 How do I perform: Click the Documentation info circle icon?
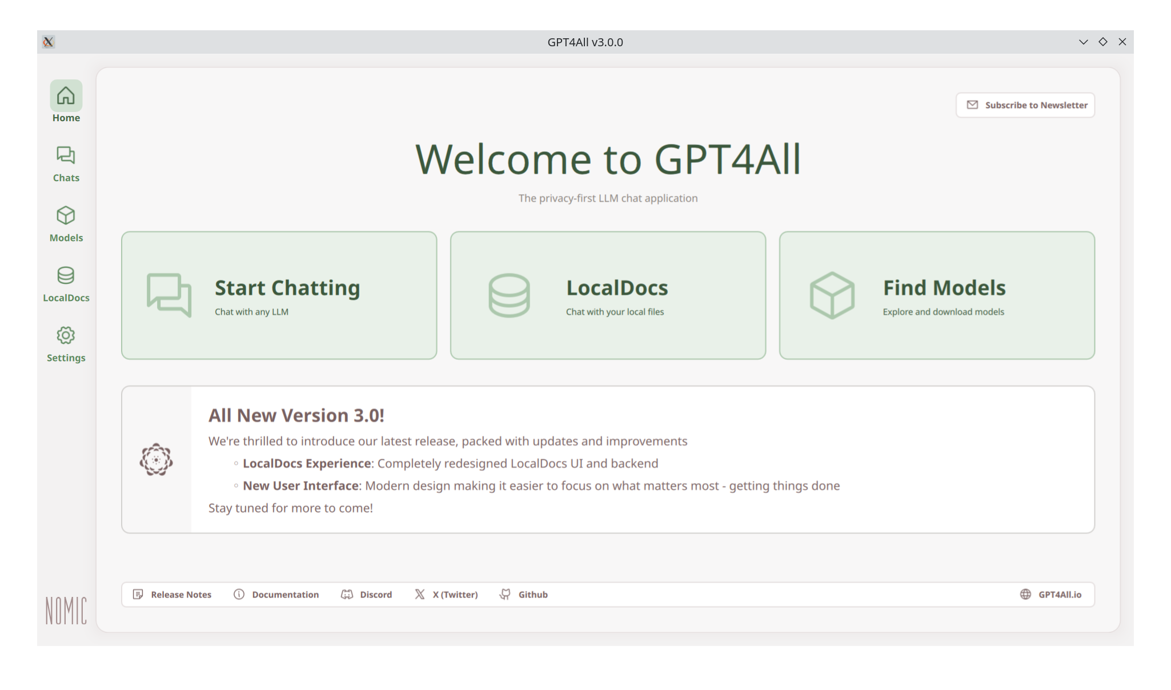pyautogui.click(x=239, y=595)
